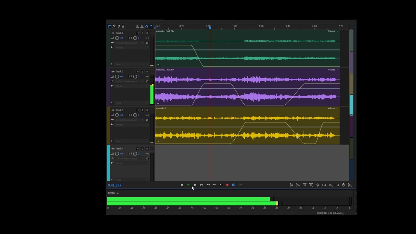The height and width of the screenshot is (234, 416).
Task: Toggle Track 1 sum-to-mono icon
Action: point(147,38)
